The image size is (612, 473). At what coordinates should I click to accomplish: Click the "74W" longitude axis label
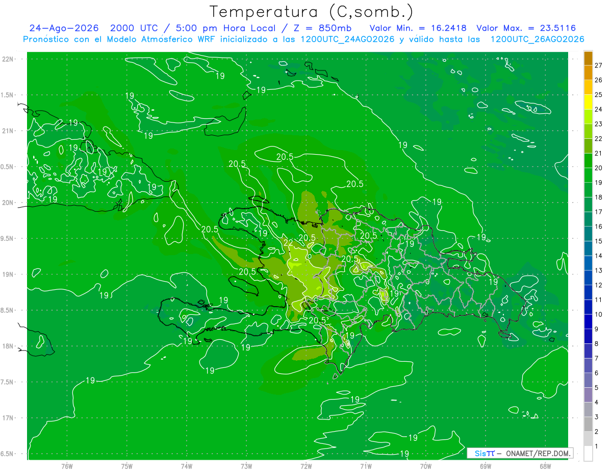click(x=187, y=466)
